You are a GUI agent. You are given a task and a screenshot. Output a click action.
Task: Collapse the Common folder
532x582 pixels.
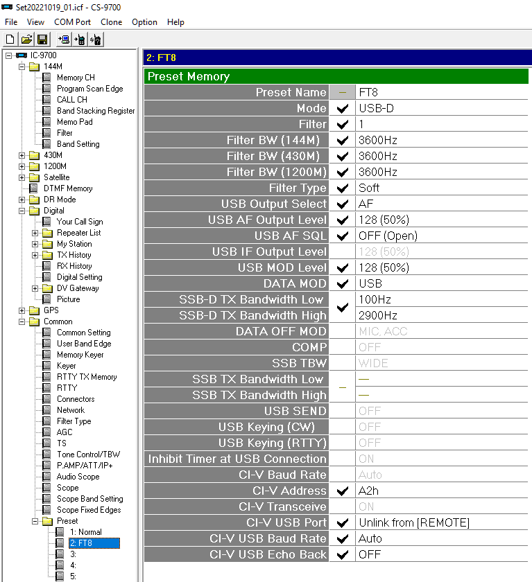[22, 321]
